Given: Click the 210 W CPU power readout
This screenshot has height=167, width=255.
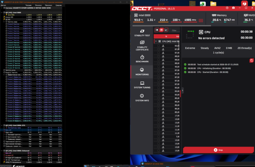Looking at the screenshot, I should [x=164, y=20].
